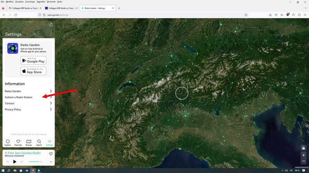
Task: Open the Aiuto menu
Action: (x=59, y=2)
